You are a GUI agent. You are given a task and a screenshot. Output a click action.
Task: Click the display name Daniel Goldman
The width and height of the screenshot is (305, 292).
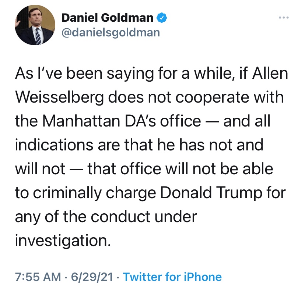(107, 17)
